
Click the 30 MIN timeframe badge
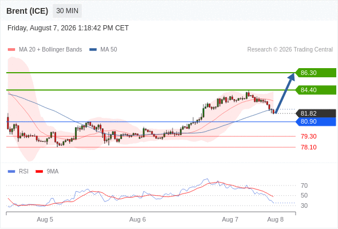pos(67,11)
